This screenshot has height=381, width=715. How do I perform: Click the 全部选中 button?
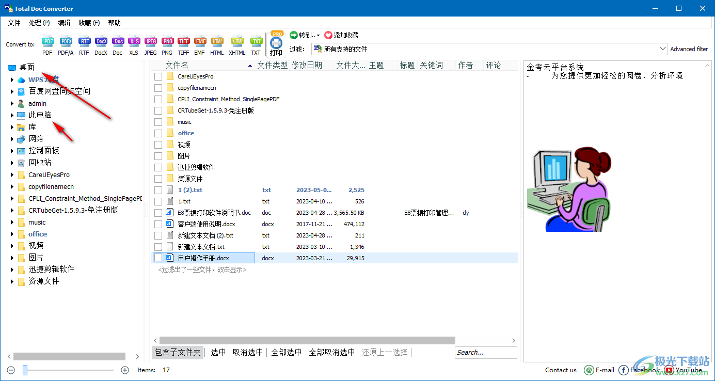coord(287,352)
